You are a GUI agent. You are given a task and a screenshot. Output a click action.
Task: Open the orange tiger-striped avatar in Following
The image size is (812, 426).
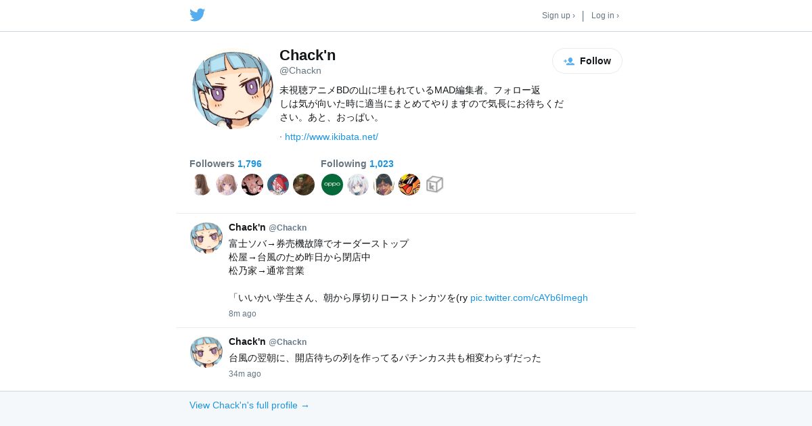409,185
